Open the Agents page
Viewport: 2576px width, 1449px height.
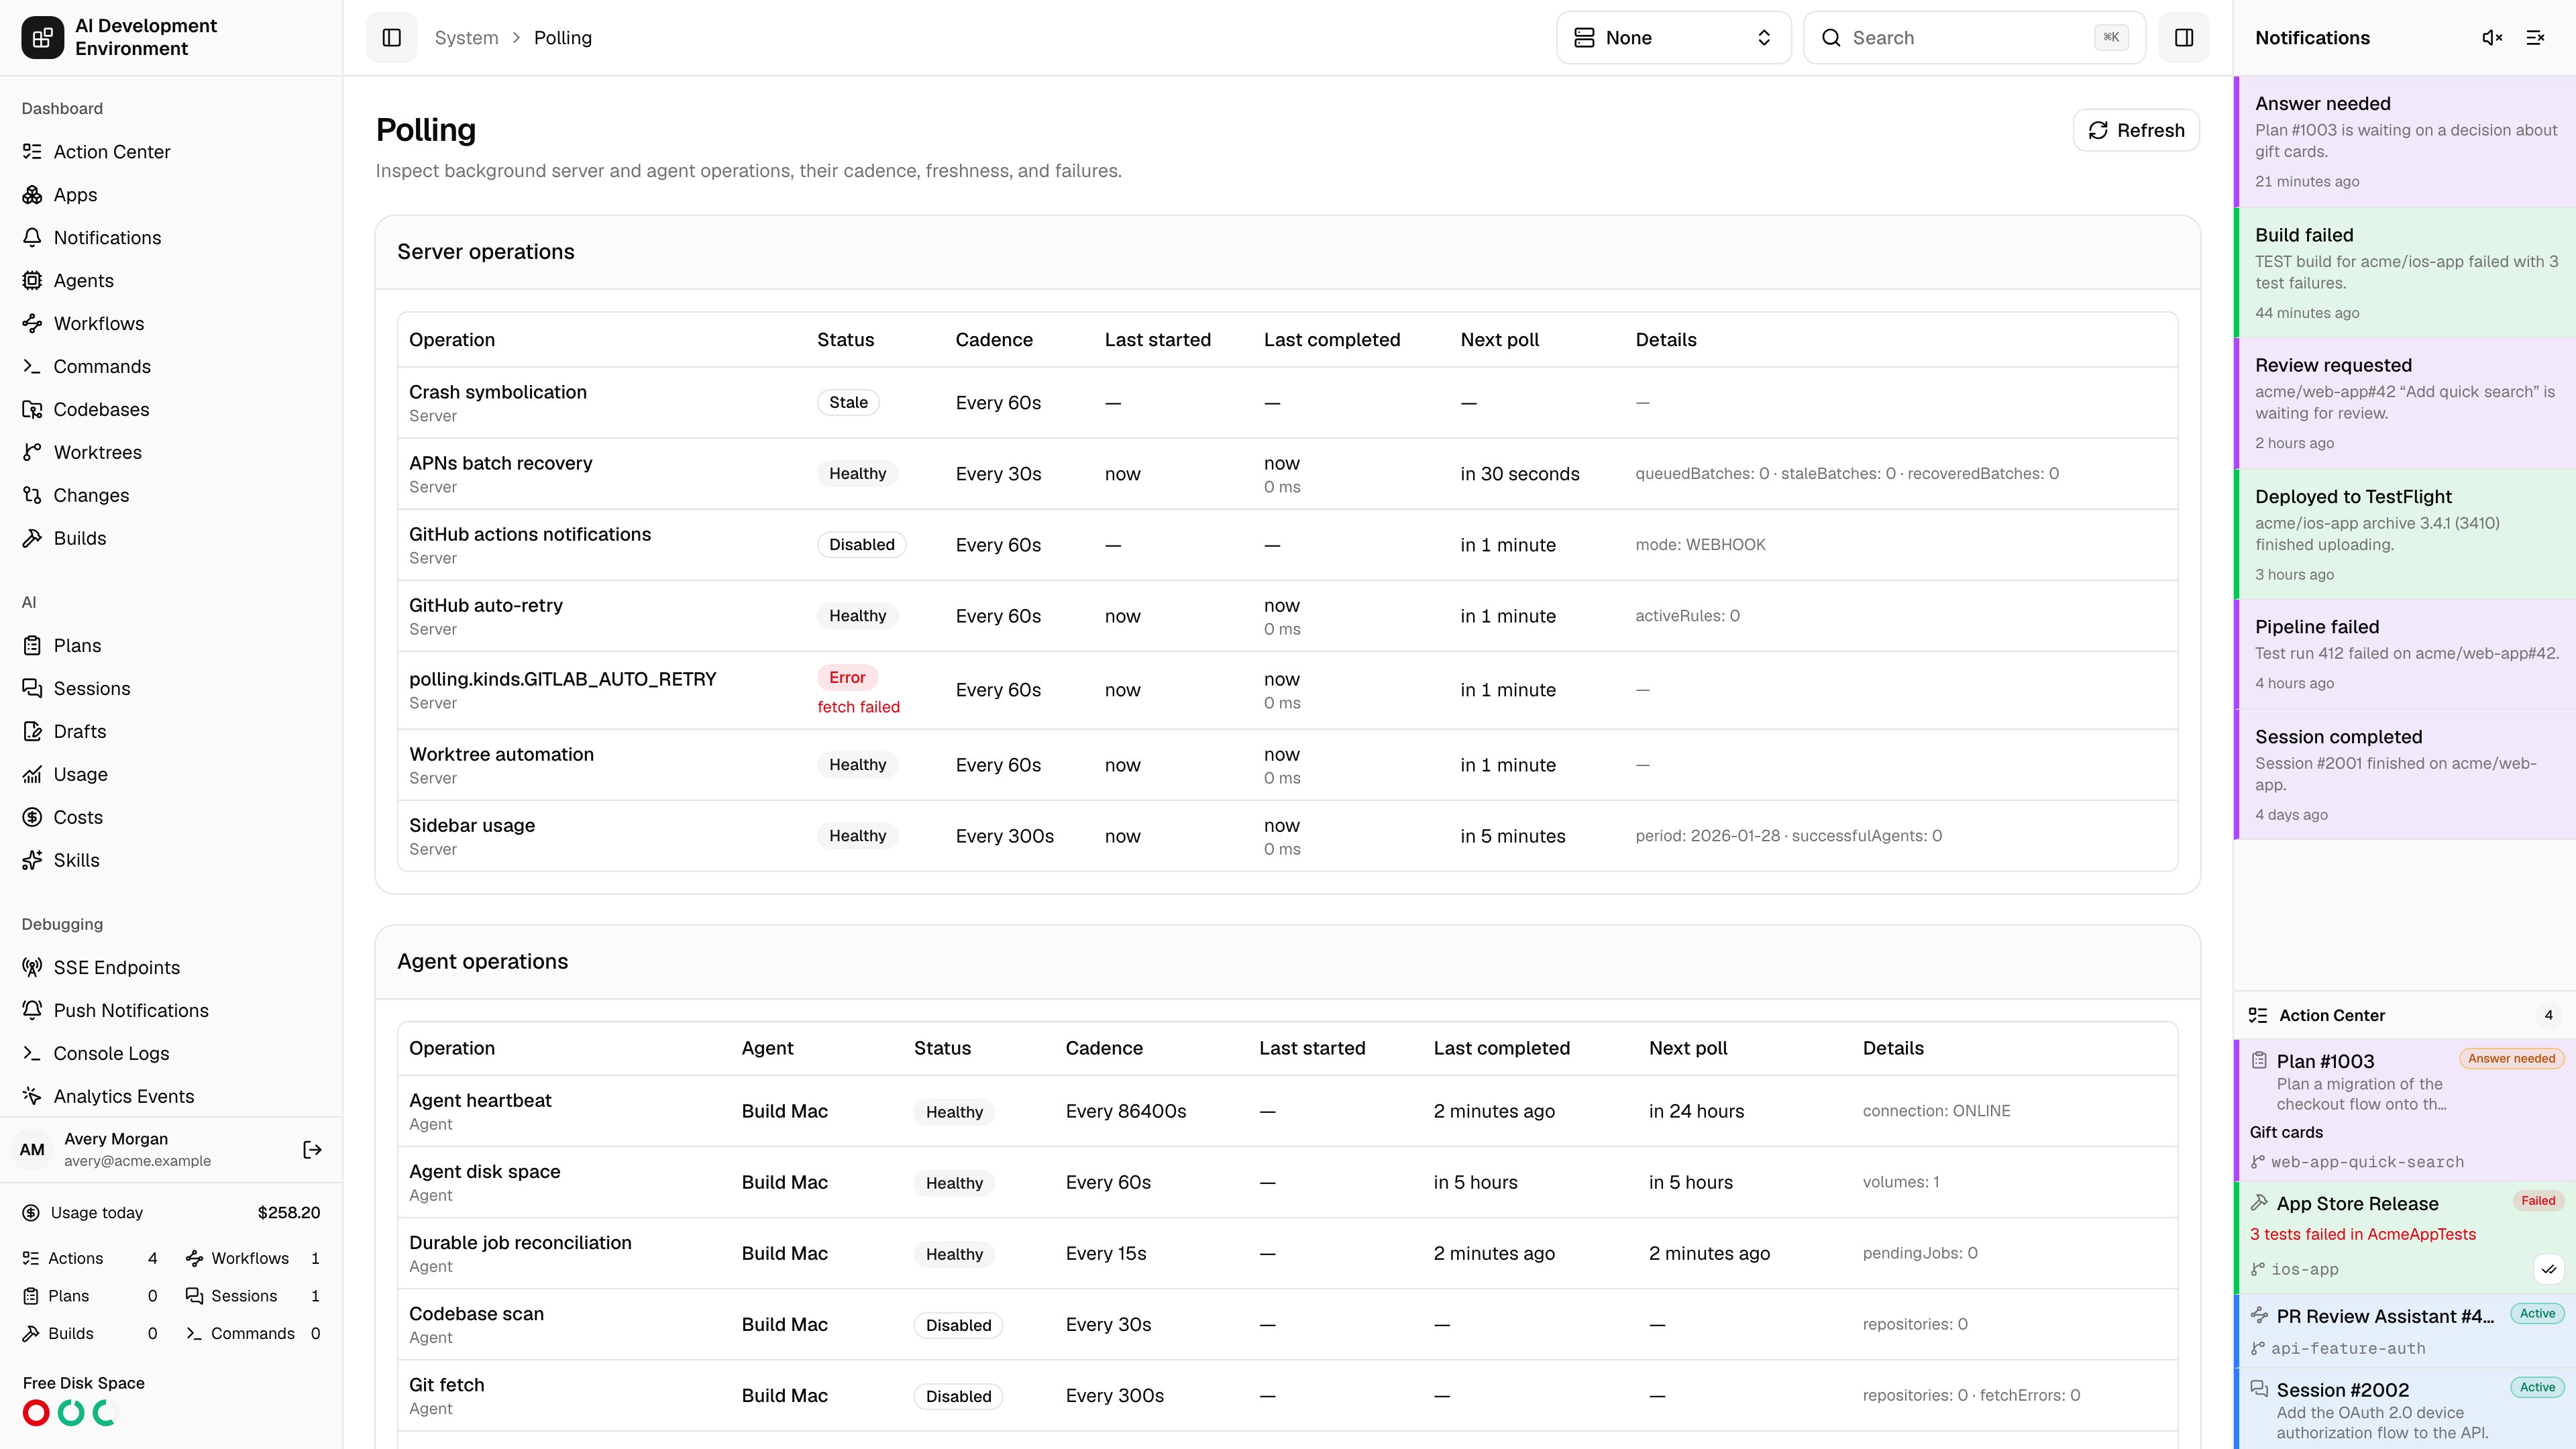pos(171,281)
